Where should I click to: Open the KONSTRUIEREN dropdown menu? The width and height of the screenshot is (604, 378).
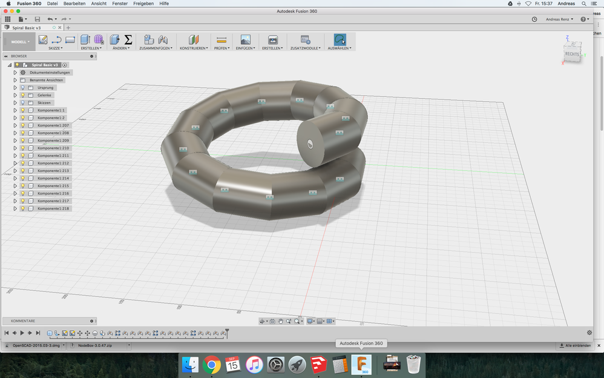coord(194,48)
